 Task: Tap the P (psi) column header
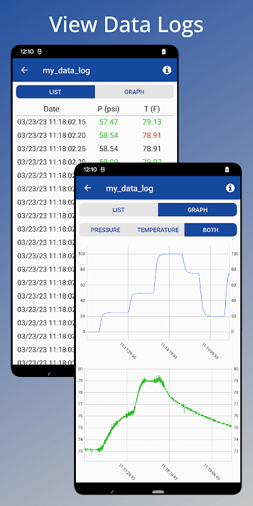[x=109, y=109]
